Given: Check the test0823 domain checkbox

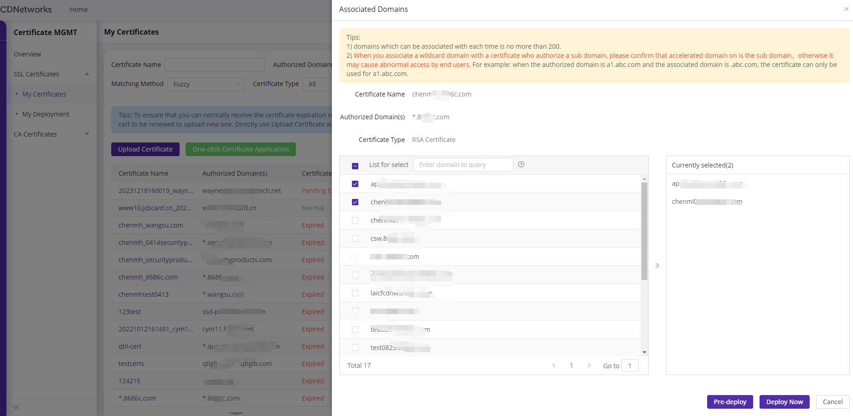Looking at the screenshot, I should [355, 348].
